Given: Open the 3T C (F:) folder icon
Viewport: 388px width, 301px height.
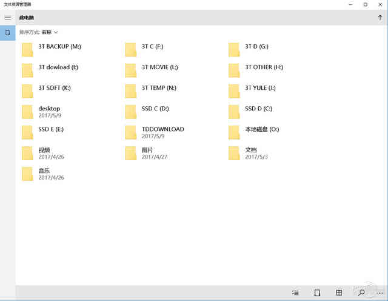Looking at the screenshot, I should pos(131,50).
